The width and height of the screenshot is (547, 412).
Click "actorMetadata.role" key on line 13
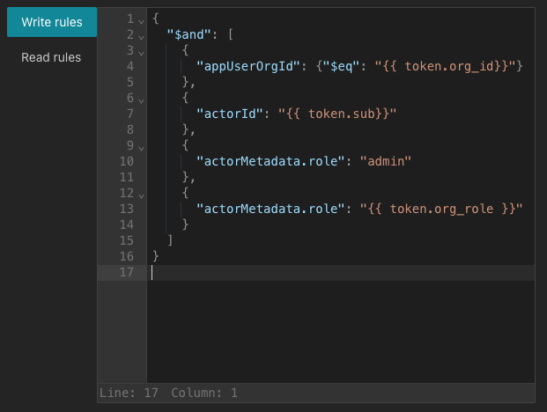(x=270, y=209)
